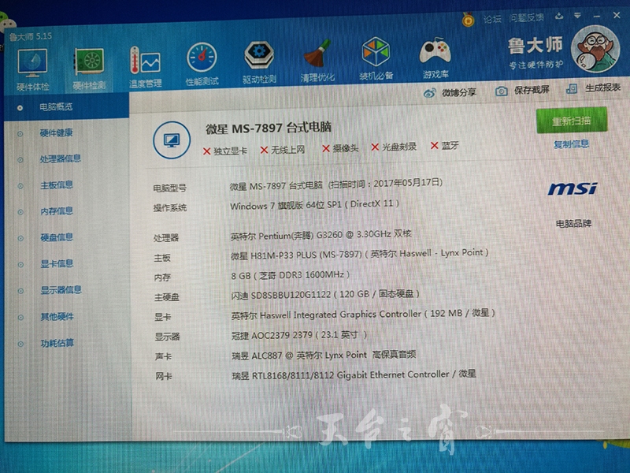Image resolution: width=630 pixels, height=473 pixels.
Task: Click the 鲁大师 mascot avatar
Action: pyautogui.click(x=595, y=49)
